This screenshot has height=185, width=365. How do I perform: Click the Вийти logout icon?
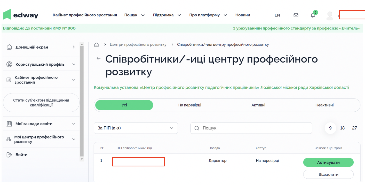pos(9,155)
